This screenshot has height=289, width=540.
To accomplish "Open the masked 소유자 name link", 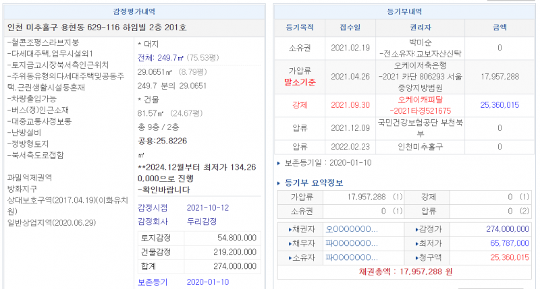I will pyautogui.click(x=351, y=257).
